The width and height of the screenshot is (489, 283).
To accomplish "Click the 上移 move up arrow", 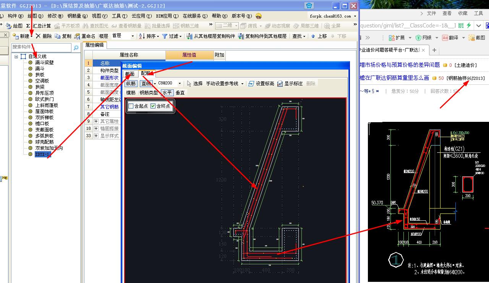I will [319, 36].
